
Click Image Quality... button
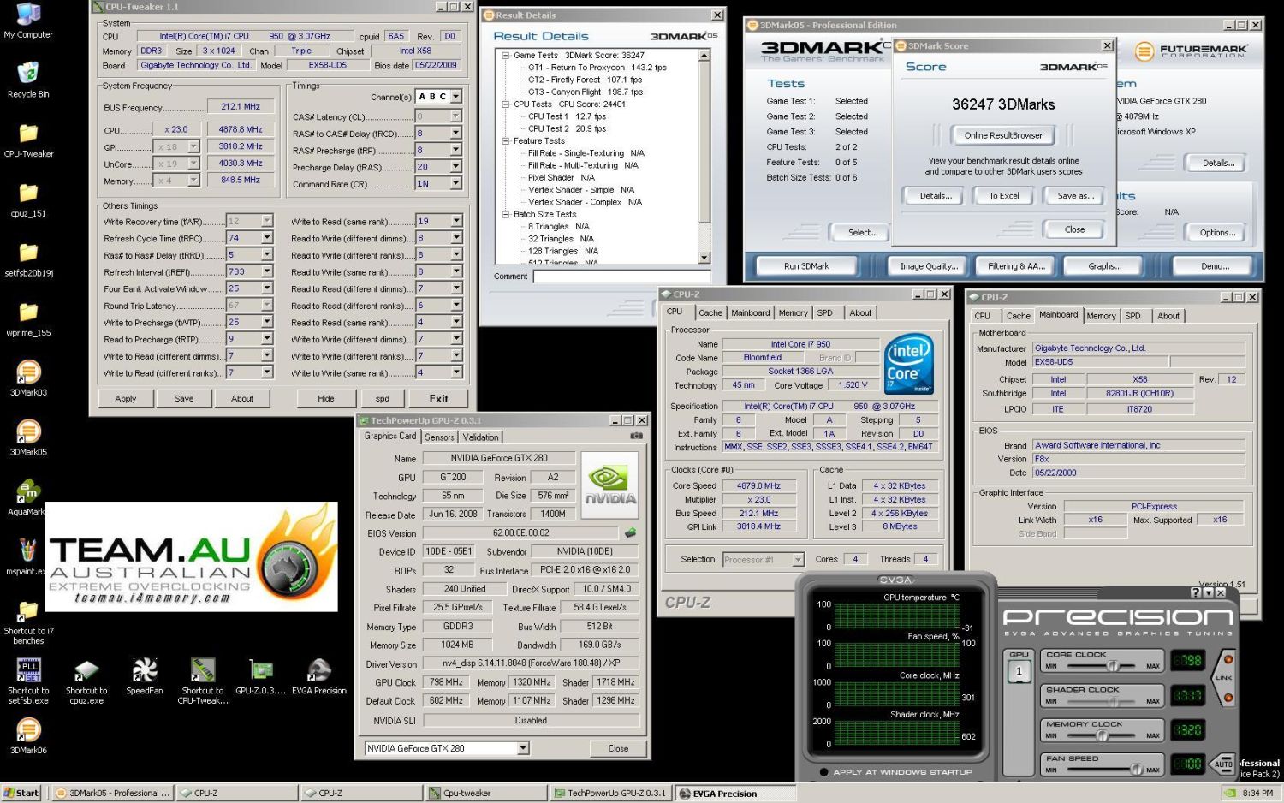[929, 266]
